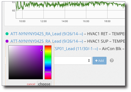This screenshot has width=131, height=92.
Task: Click the purple color dot for HVAC1 SUP
Action: 7,41
